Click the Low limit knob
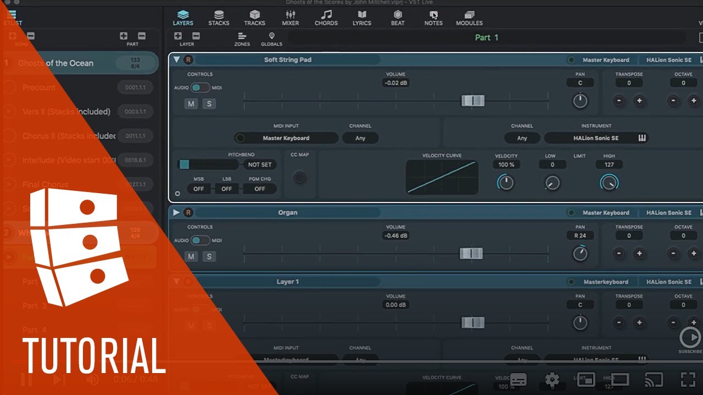703x395 pixels. 553,183
